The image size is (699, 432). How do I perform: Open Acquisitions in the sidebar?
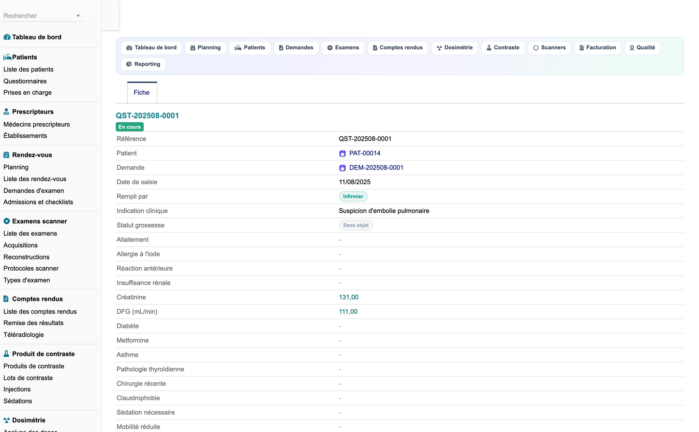pyautogui.click(x=21, y=245)
